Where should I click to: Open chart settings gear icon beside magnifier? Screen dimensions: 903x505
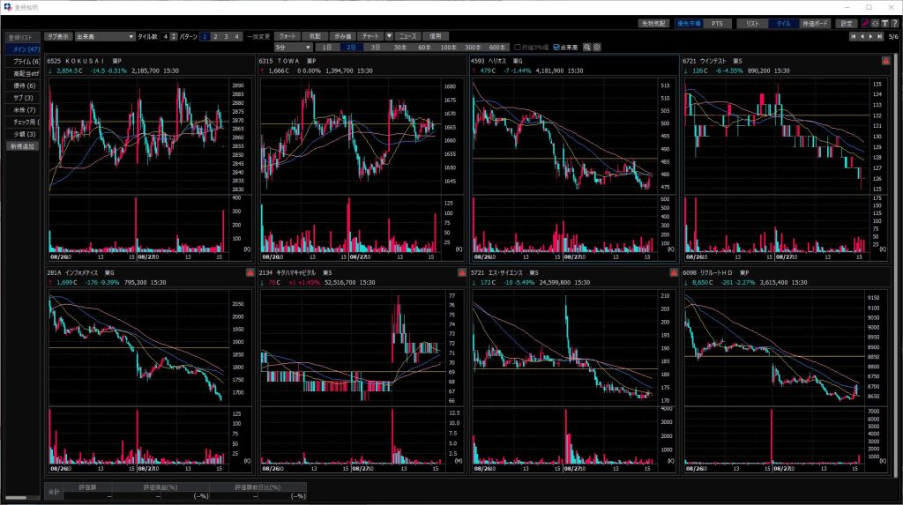pos(597,47)
